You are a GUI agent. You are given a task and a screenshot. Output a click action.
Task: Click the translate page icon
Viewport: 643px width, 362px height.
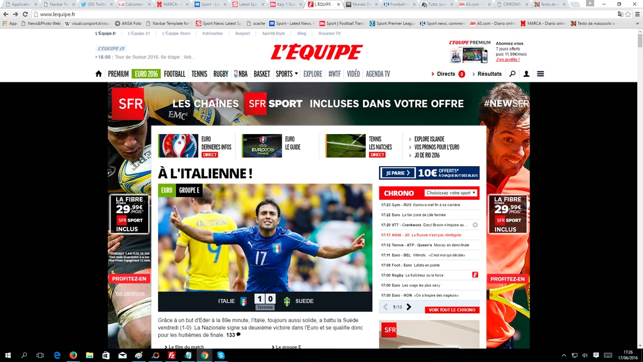(620, 14)
